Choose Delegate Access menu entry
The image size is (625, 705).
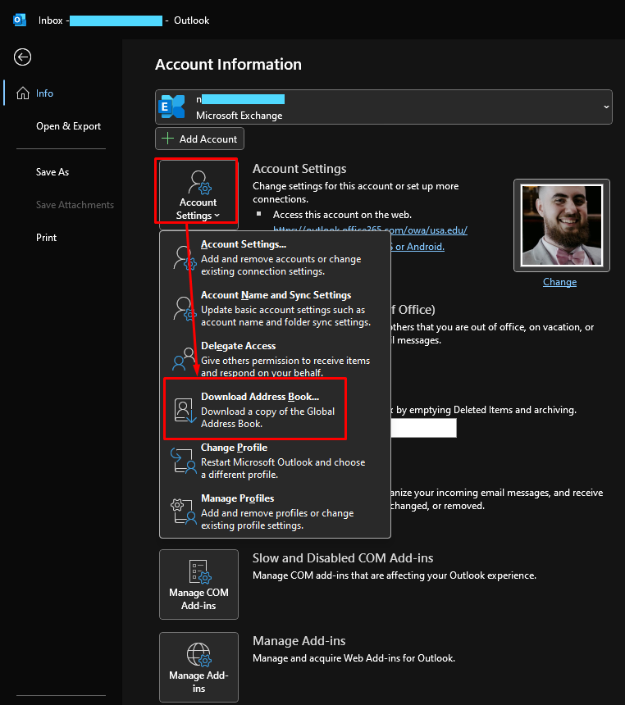coord(275,359)
